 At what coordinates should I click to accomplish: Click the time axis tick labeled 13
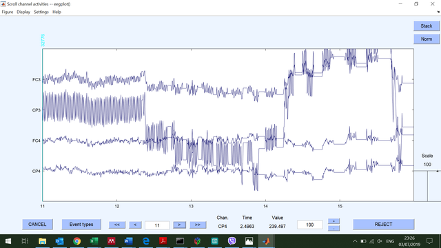click(x=191, y=206)
